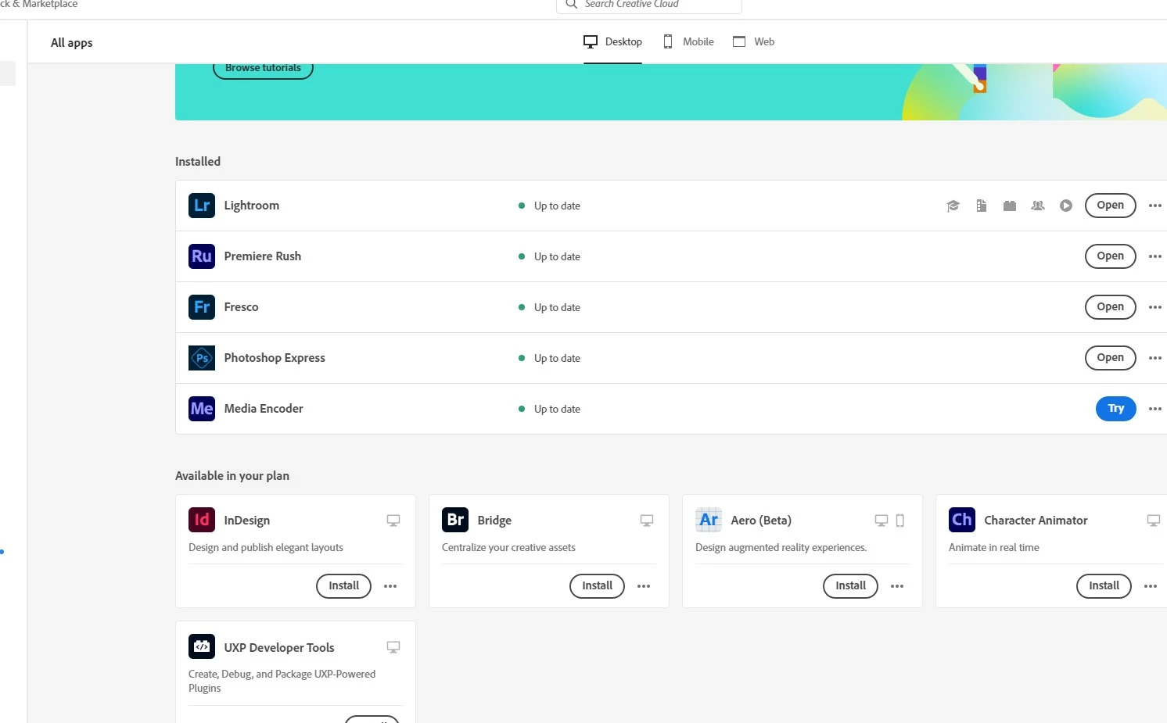Screen dimensions: 1167x723
Task: Click the Fresco app name
Action: tap(241, 307)
